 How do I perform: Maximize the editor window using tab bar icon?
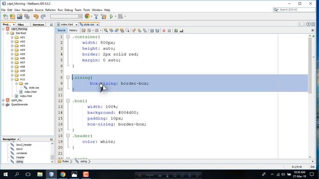point(313,24)
